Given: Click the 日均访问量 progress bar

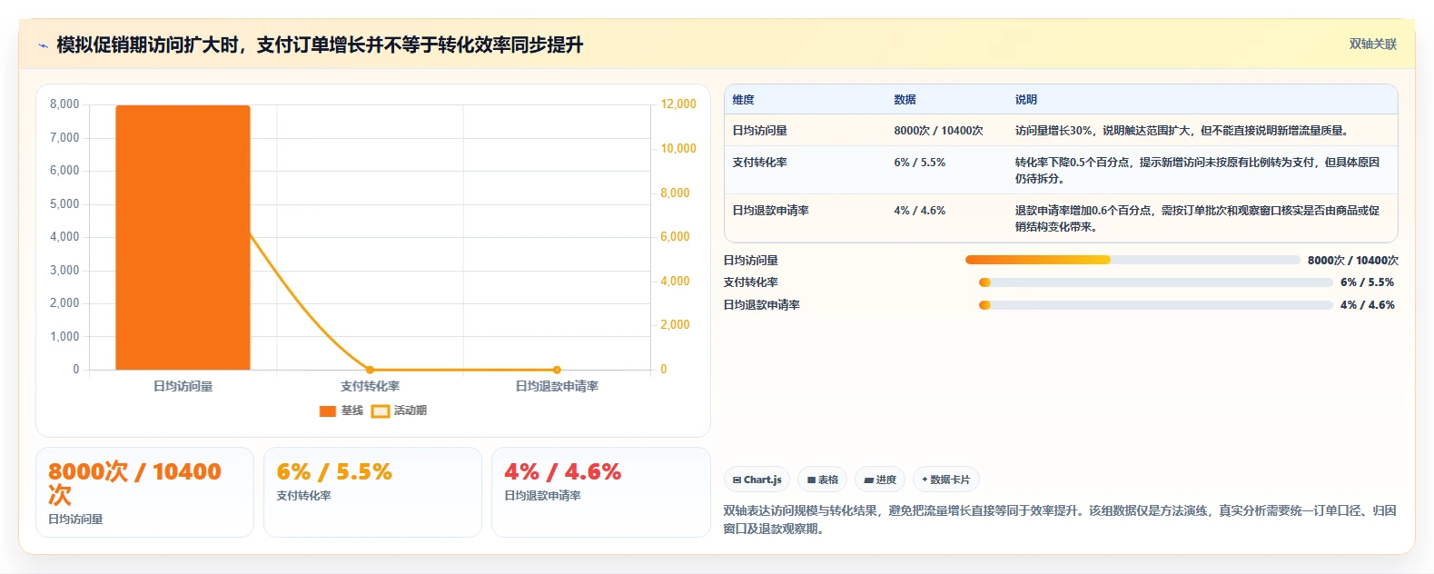Looking at the screenshot, I should click(x=1132, y=260).
